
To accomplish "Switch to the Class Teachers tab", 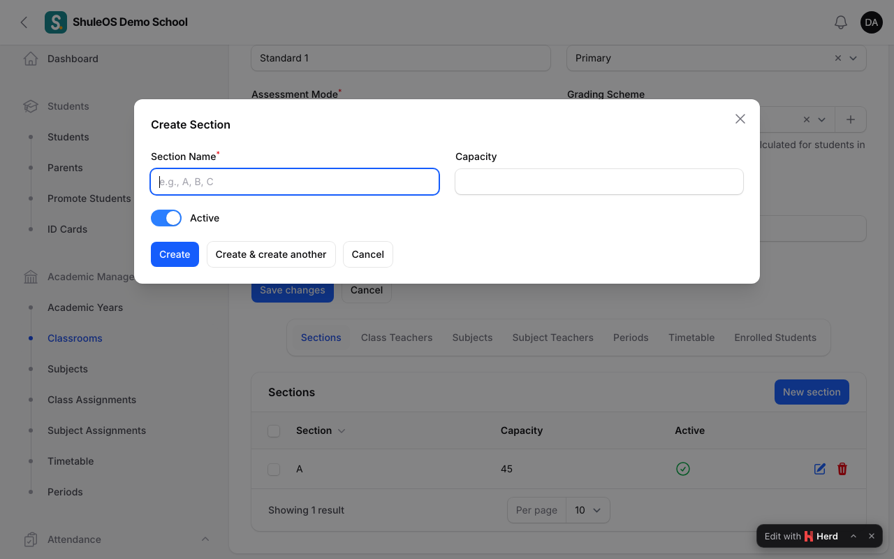I will (x=397, y=337).
